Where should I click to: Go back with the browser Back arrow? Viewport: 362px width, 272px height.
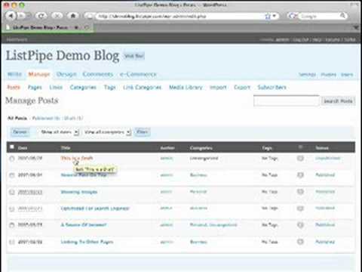[x=11, y=16]
